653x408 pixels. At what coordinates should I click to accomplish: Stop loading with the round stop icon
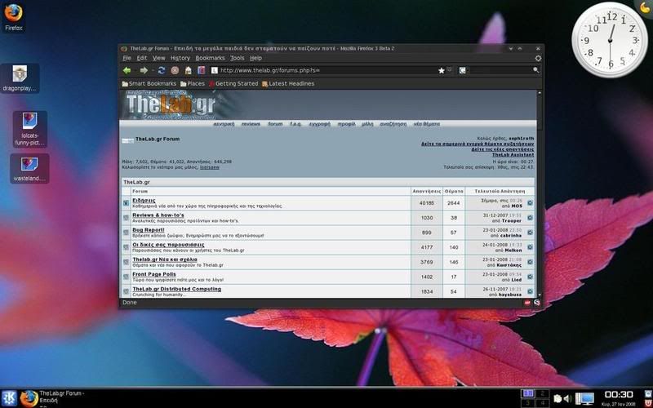[175, 70]
